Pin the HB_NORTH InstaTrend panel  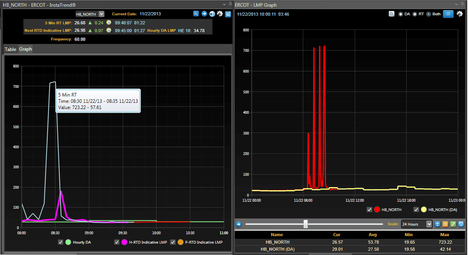click(230, 4)
